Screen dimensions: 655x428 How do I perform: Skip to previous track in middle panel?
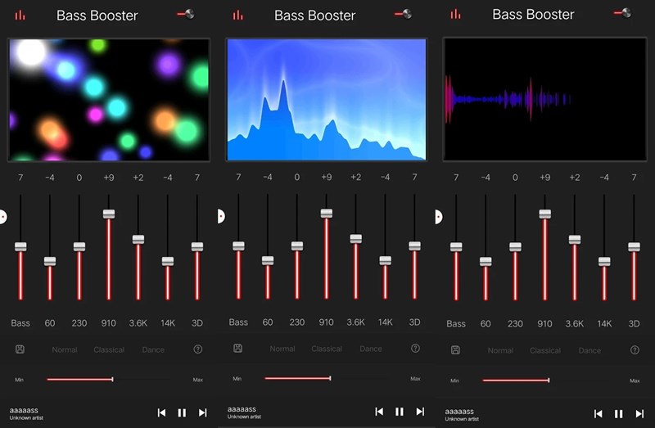[x=379, y=412]
